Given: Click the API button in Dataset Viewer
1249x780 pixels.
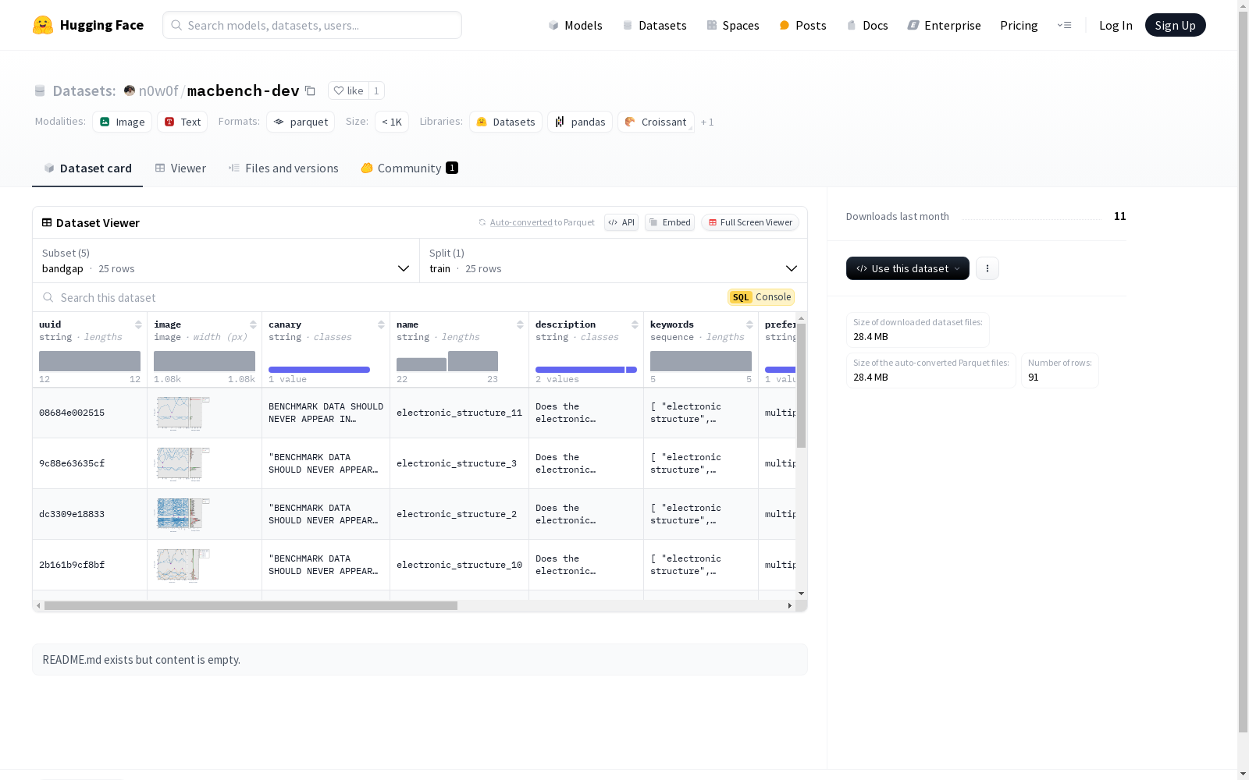Looking at the screenshot, I should coord(621,222).
